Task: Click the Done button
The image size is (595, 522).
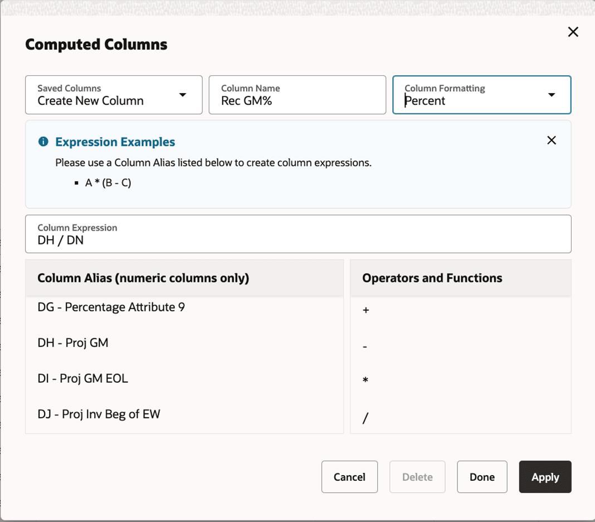Action: point(482,477)
